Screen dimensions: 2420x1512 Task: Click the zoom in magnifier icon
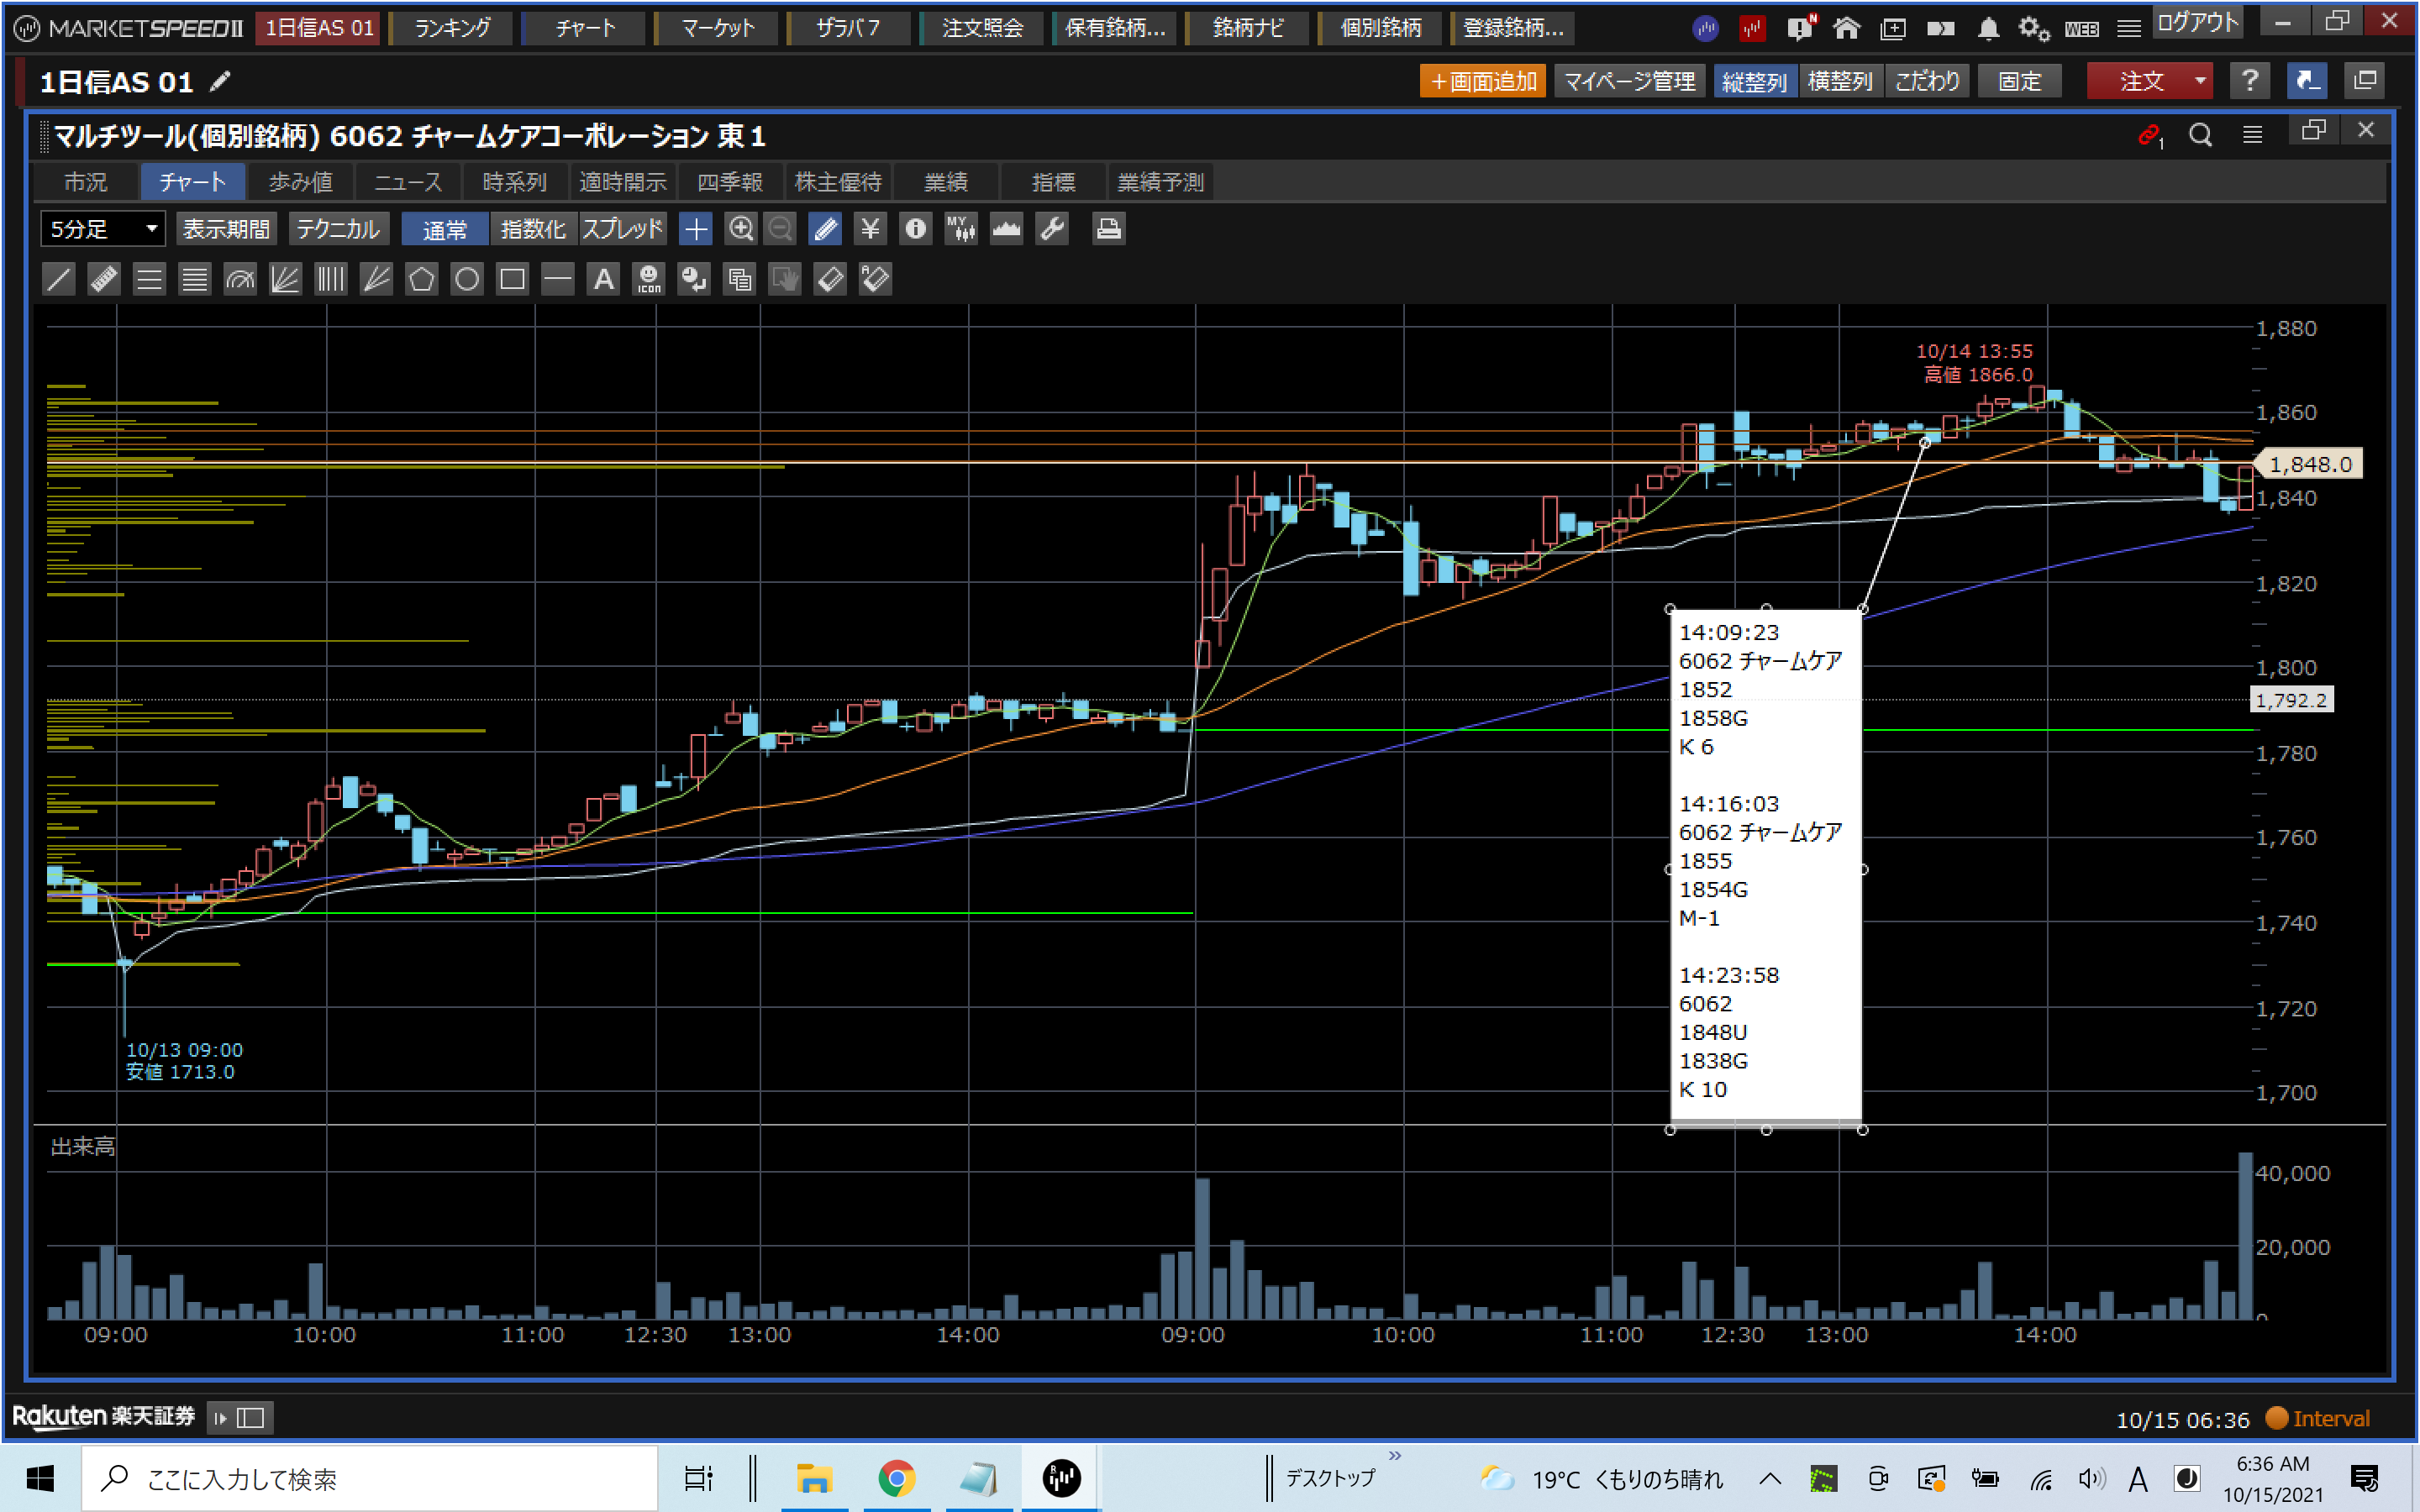click(740, 229)
